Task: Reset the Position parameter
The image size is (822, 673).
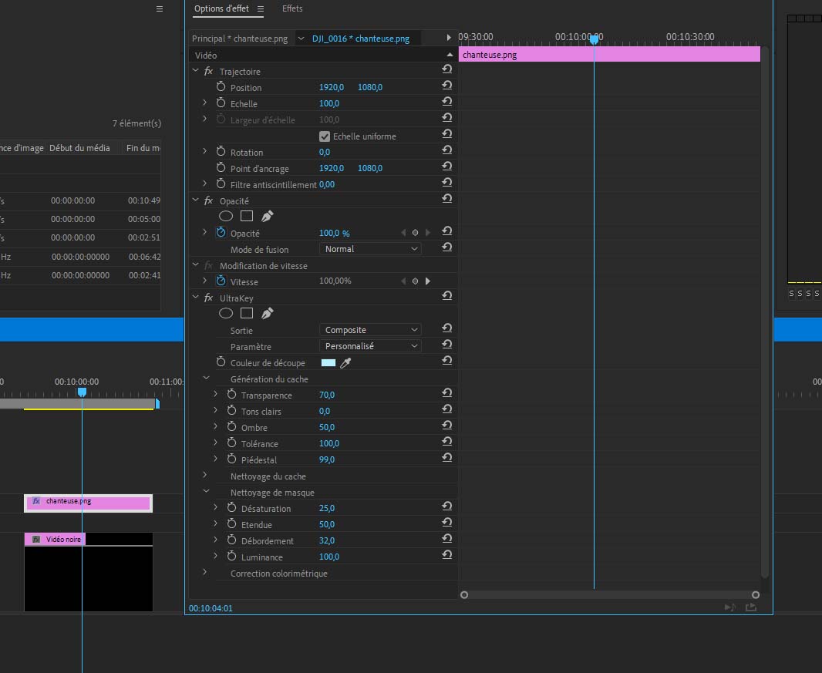Action: 446,86
